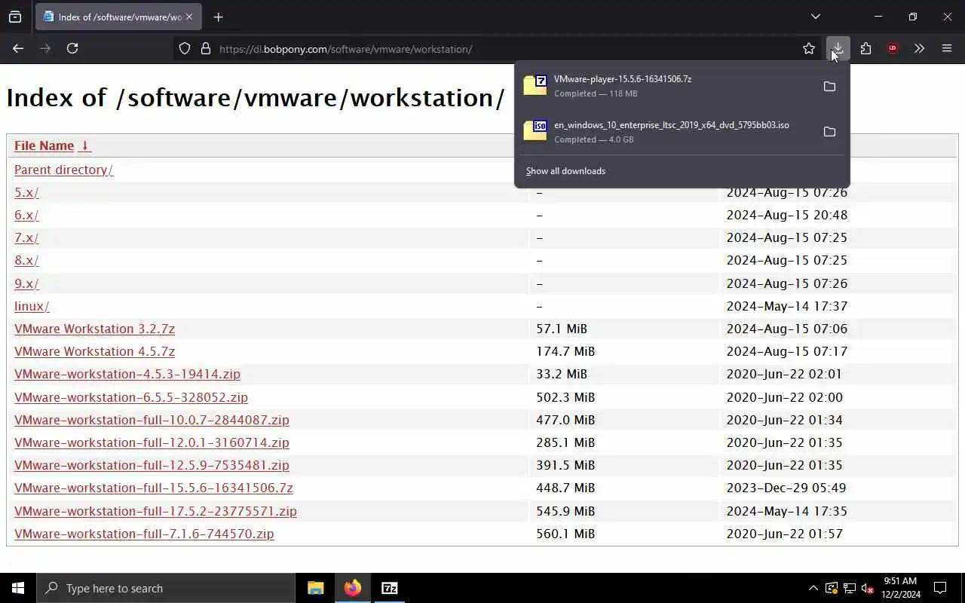This screenshot has height=603, width=965.
Task: Click the muted volume tray icon
Action: coord(867,588)
